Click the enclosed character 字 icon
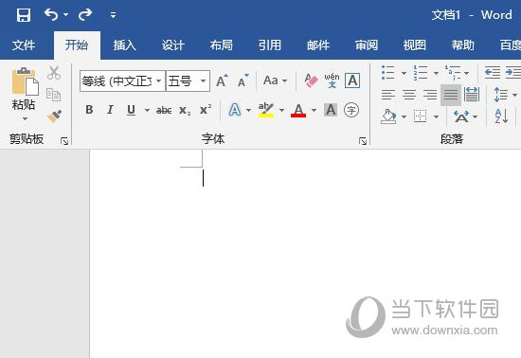The width and height of the screenshot is (521, 358). 351,110
